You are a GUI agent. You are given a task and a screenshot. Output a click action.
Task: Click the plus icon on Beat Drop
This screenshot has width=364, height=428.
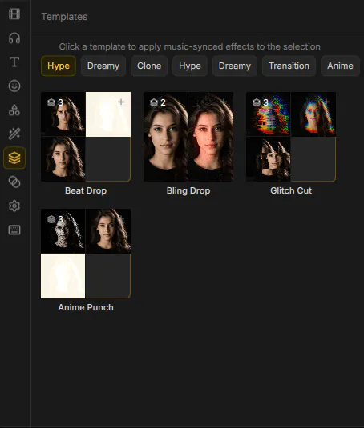tap(121, 102)
